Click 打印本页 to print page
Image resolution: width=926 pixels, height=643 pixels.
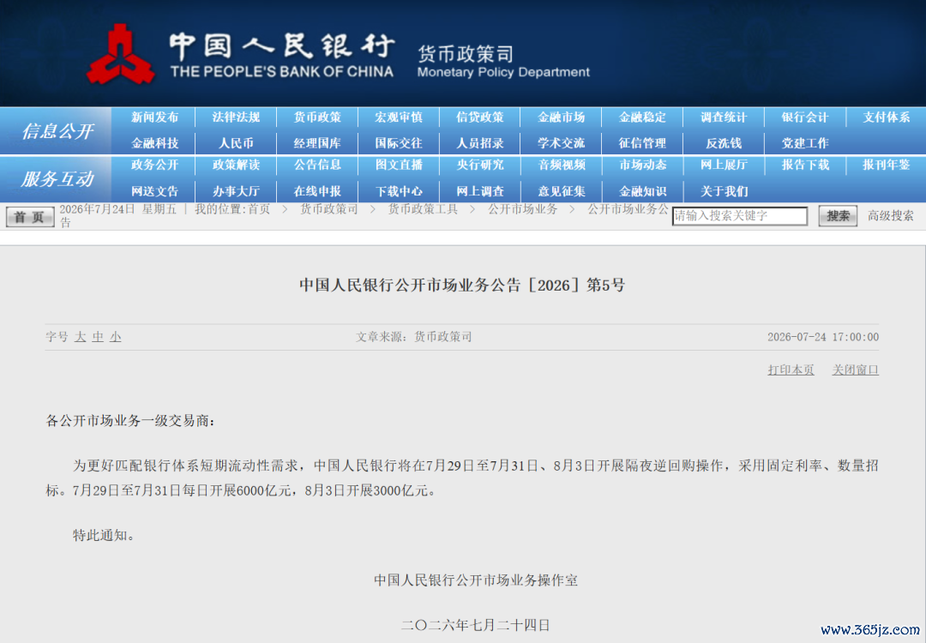791,370
